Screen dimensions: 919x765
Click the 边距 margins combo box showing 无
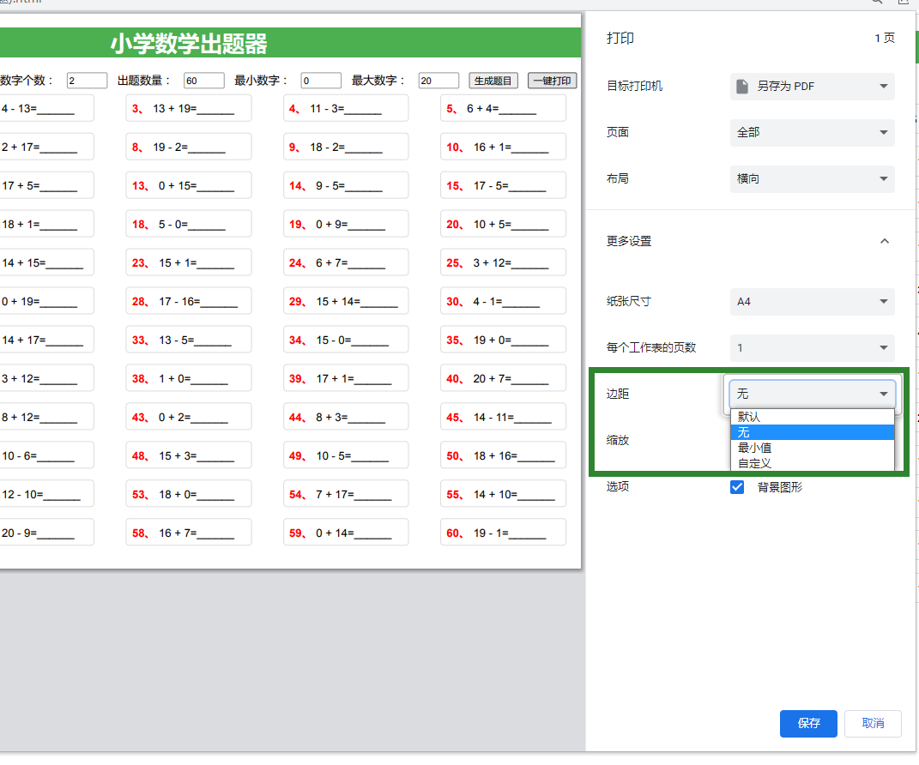(x=813, y=394)
